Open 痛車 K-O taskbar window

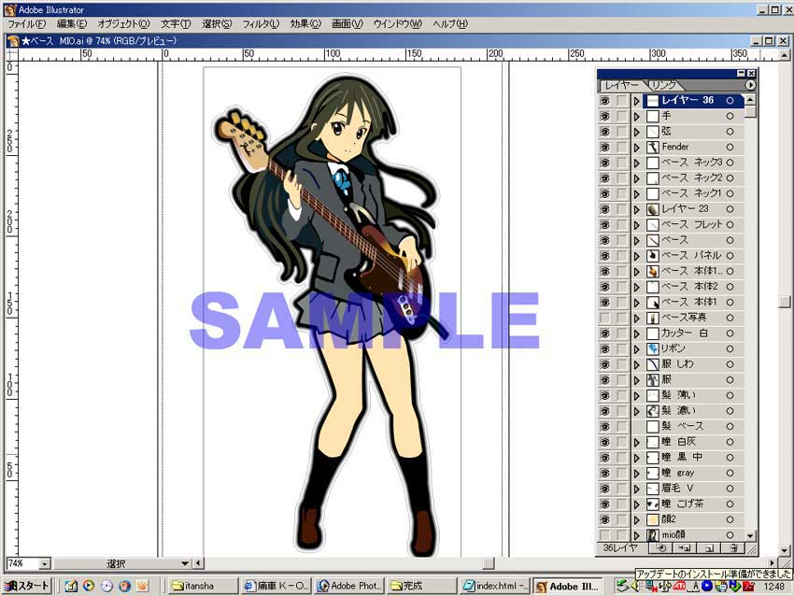tap(275, 586)
